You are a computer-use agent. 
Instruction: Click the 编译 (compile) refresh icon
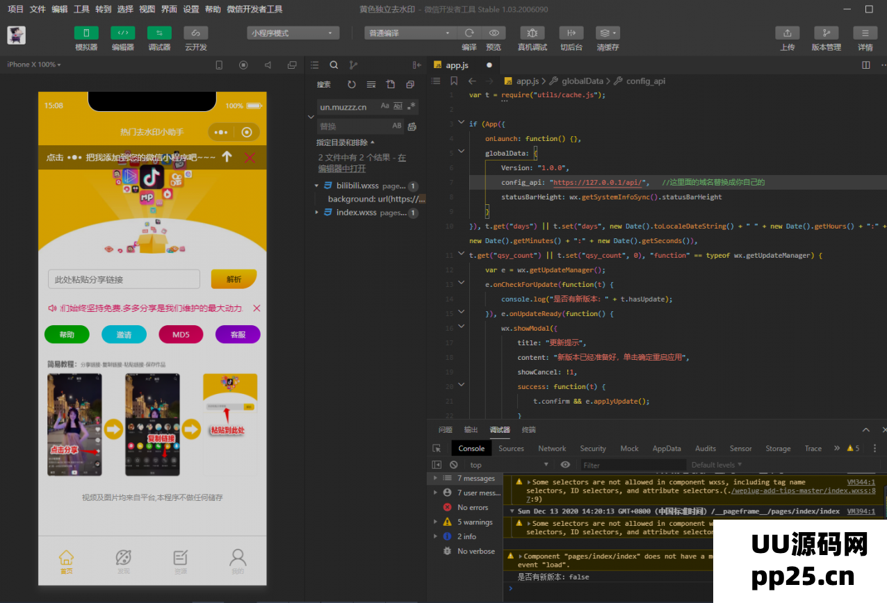point(469,33)
